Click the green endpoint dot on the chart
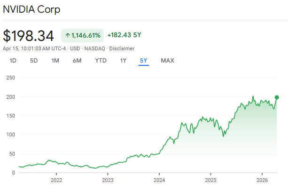Screen dimensions: 288x190 pos(277,97)
